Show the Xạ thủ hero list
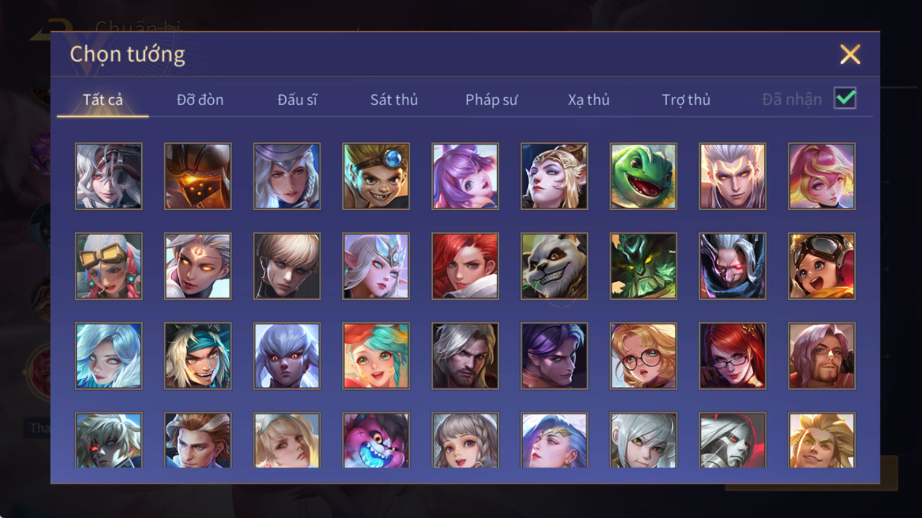922x518 pixels. click(588, 100)
